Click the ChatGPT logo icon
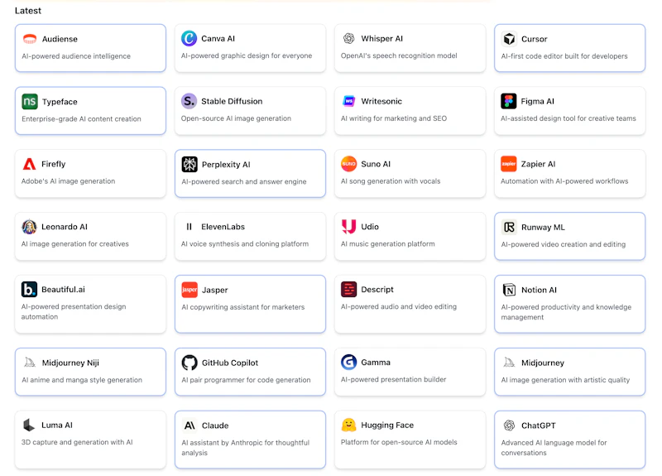Image resolution: width=662 pixels, height=476 pixels. click(x=509, y=426)
